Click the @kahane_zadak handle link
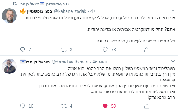 [70, 11]
